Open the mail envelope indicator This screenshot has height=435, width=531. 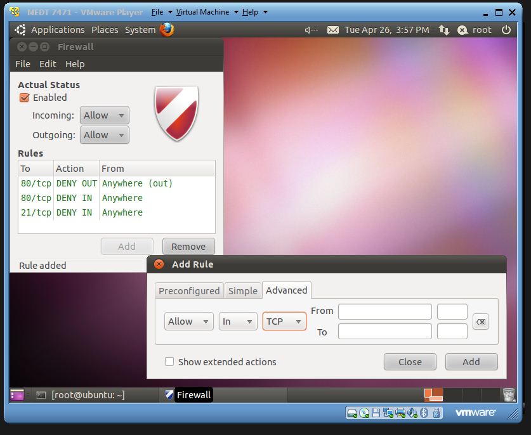click(x=333, y=30)
